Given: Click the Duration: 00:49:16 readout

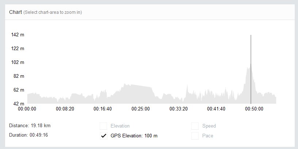Looking at the screenshot, I should (x=28, y=135).
